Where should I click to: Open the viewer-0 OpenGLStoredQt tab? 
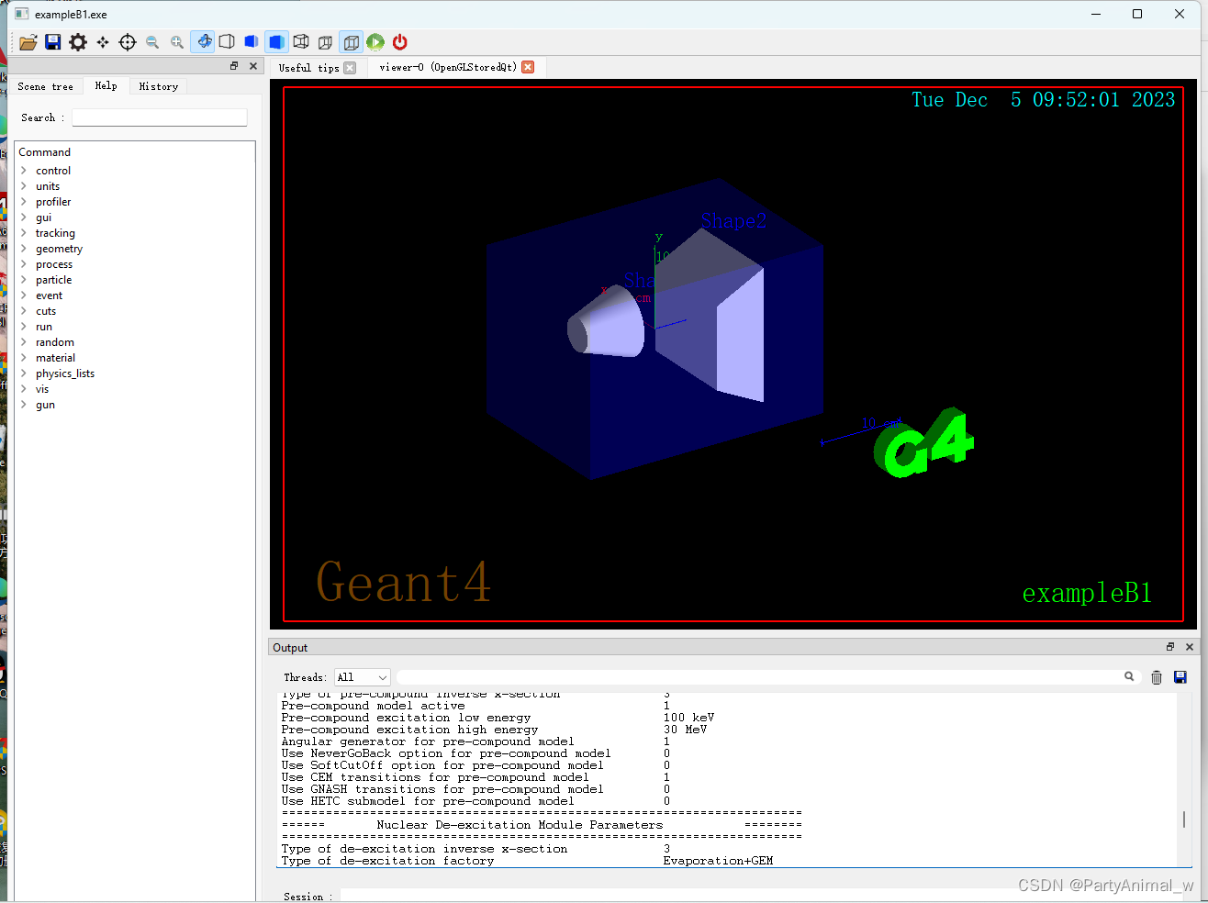443,66
